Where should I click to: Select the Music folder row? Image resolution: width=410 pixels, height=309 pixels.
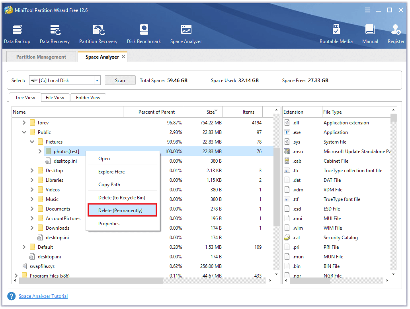(143, 199)
